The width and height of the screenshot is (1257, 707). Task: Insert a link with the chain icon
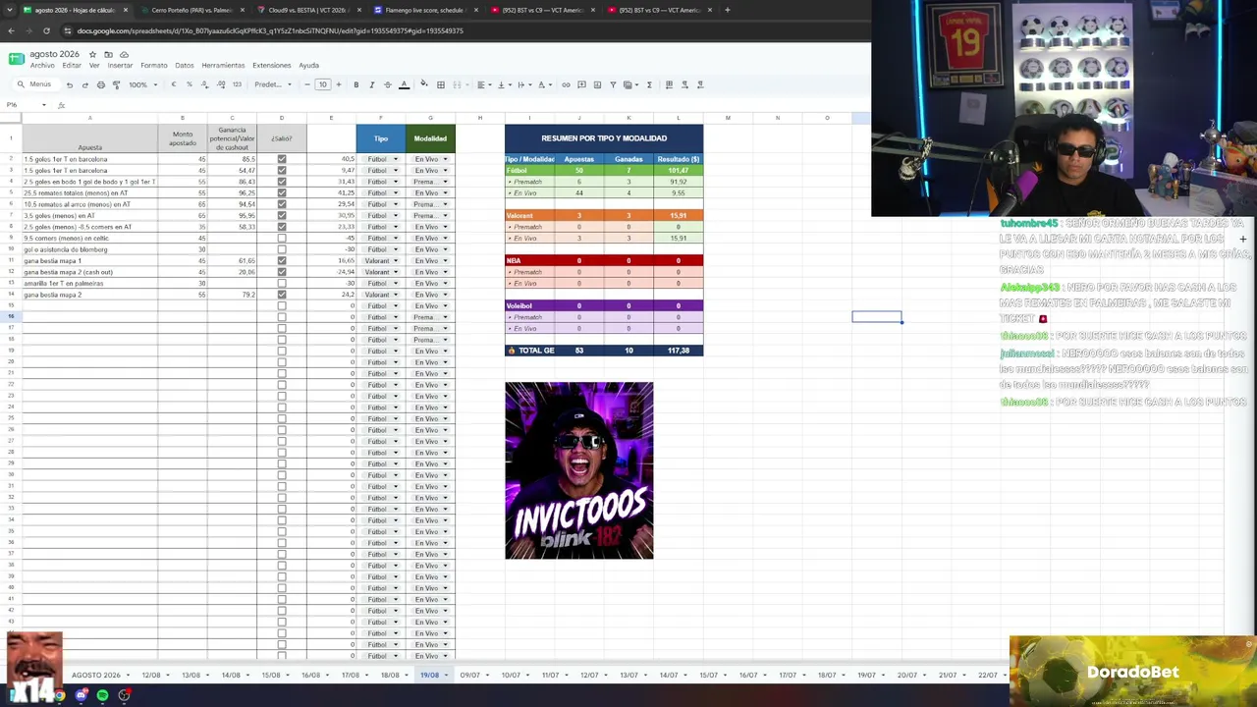[566, 84]
